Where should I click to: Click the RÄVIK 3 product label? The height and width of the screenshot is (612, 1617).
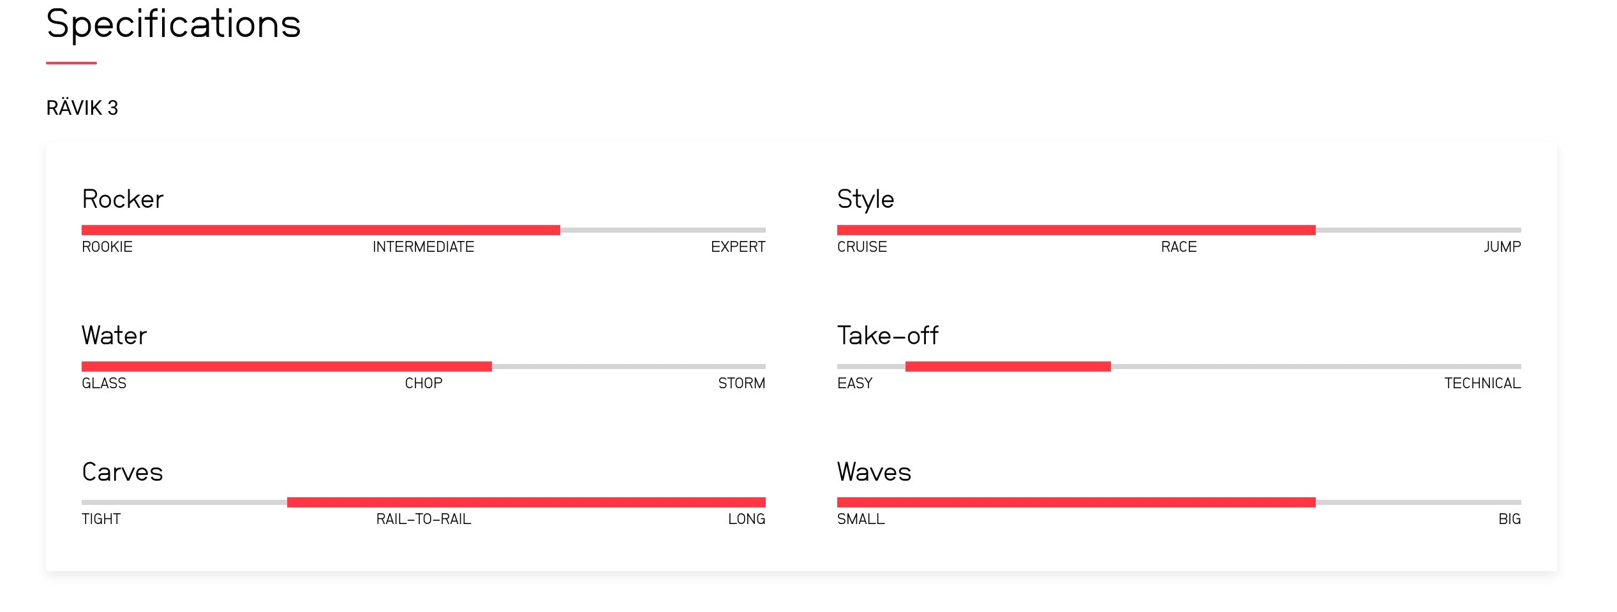coord(82,108)
